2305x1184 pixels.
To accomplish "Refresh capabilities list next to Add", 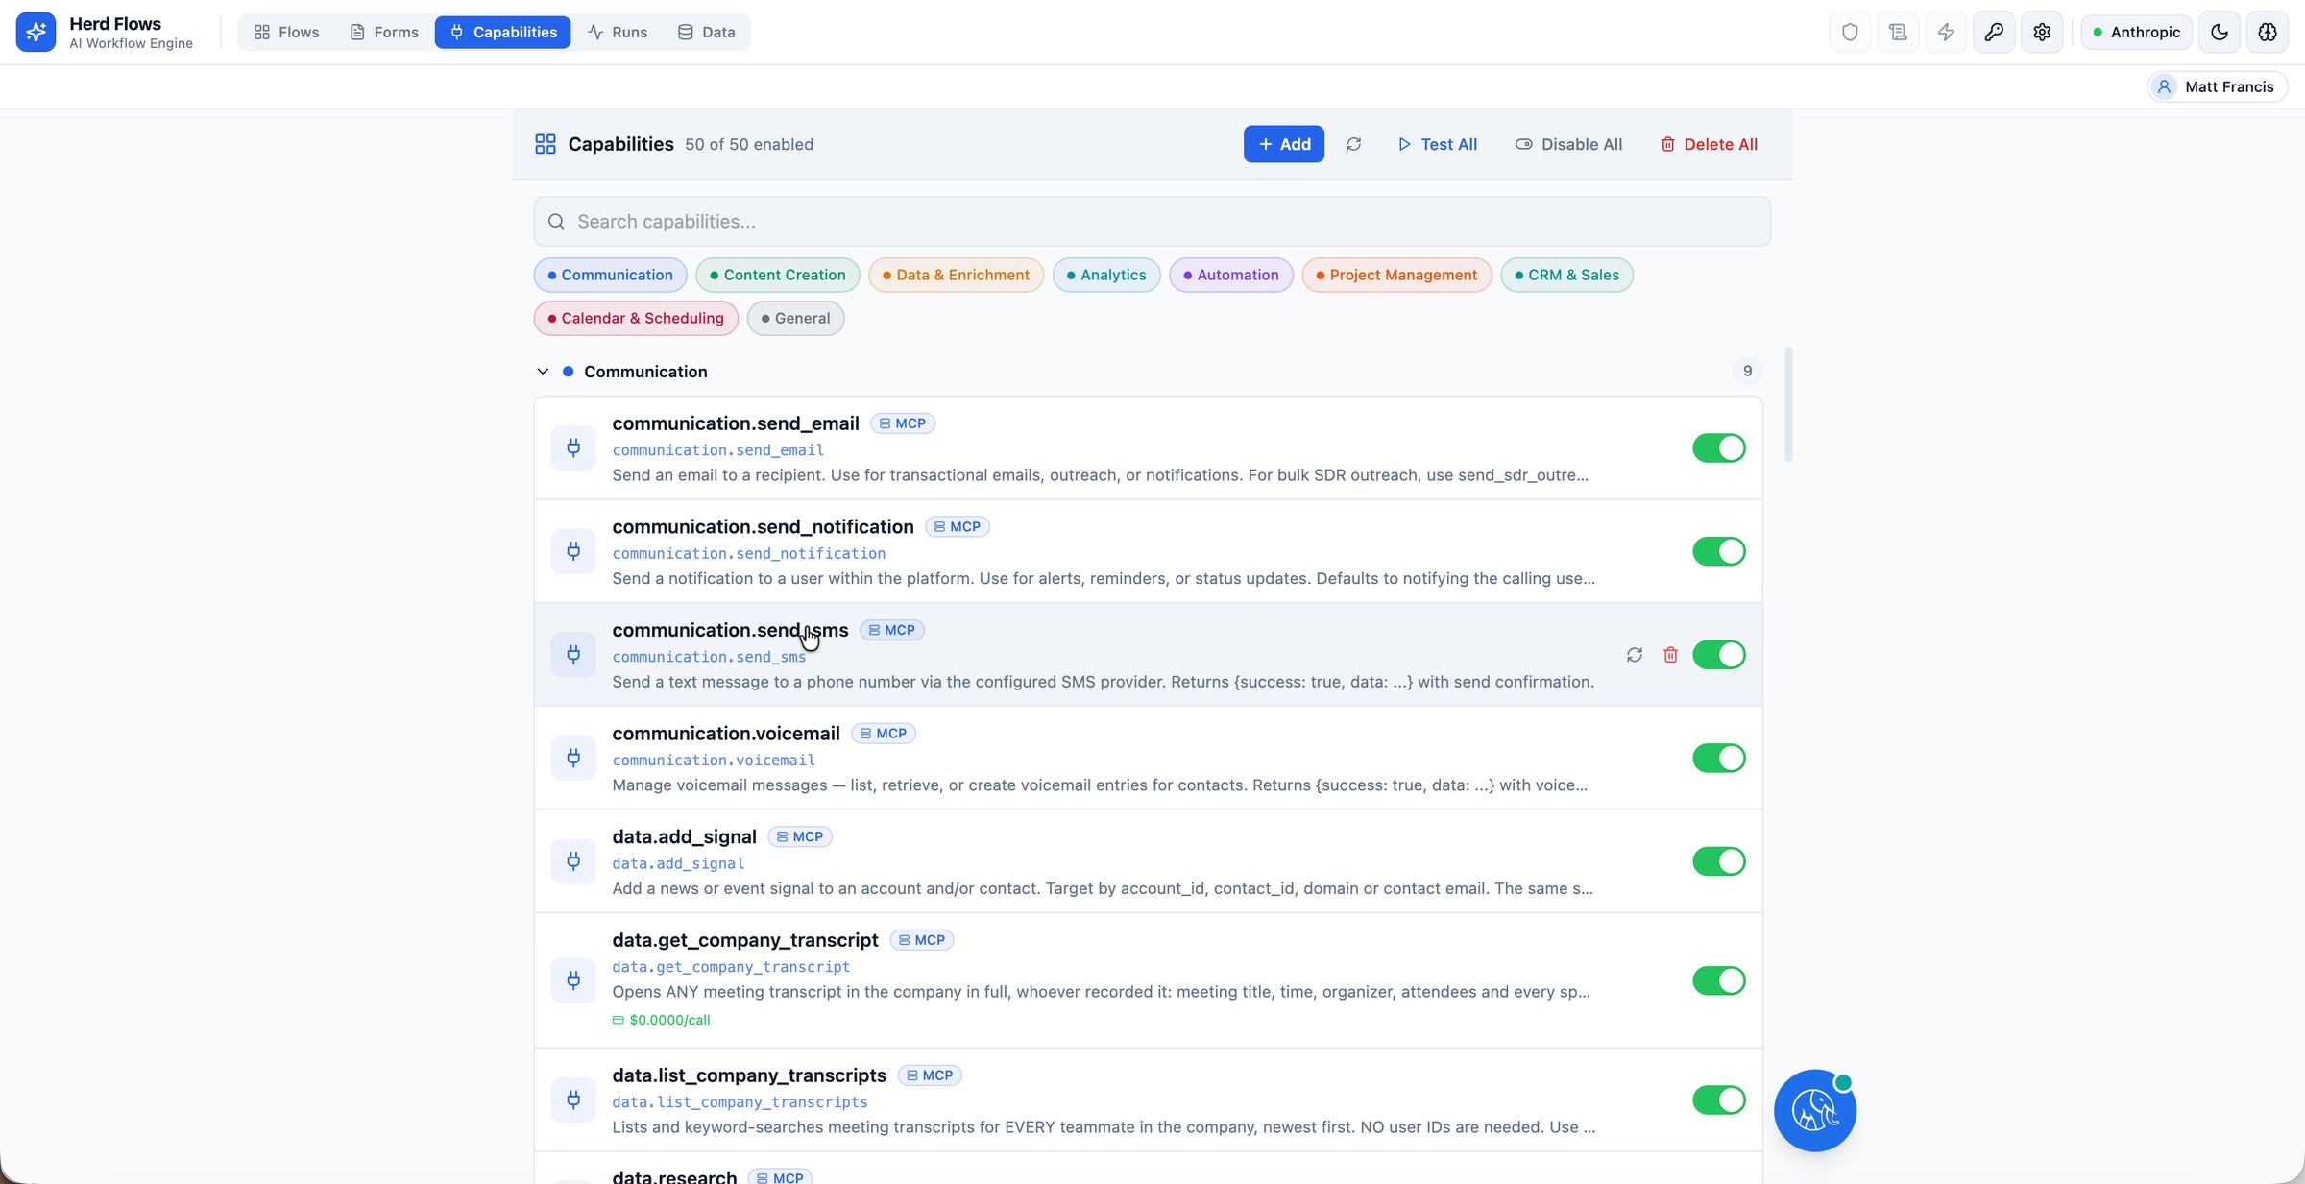I will coord(1354,144).
